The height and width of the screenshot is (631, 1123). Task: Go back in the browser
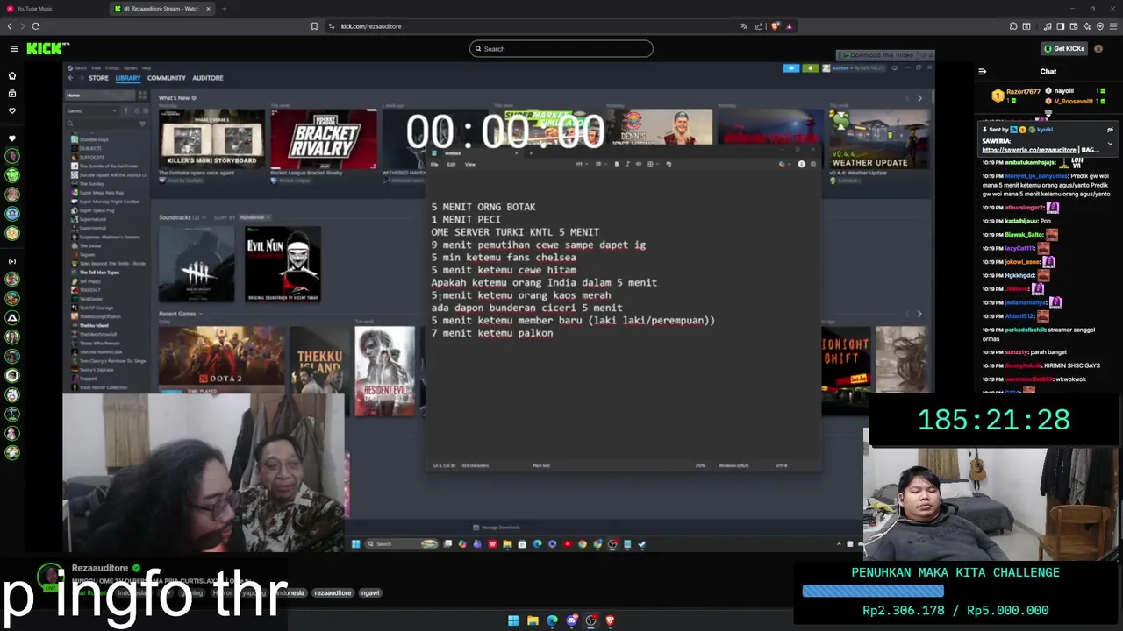coord(10,26)
